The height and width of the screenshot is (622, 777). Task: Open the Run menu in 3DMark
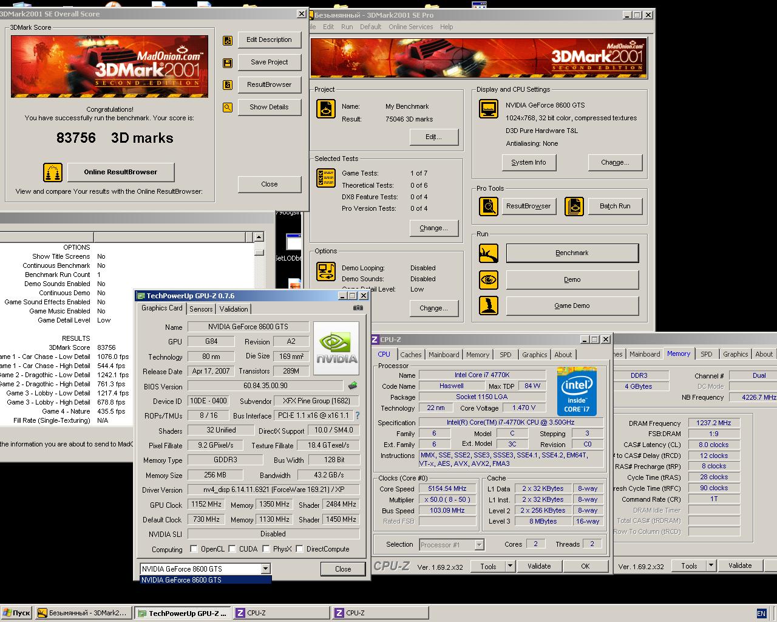pos(347,27)
